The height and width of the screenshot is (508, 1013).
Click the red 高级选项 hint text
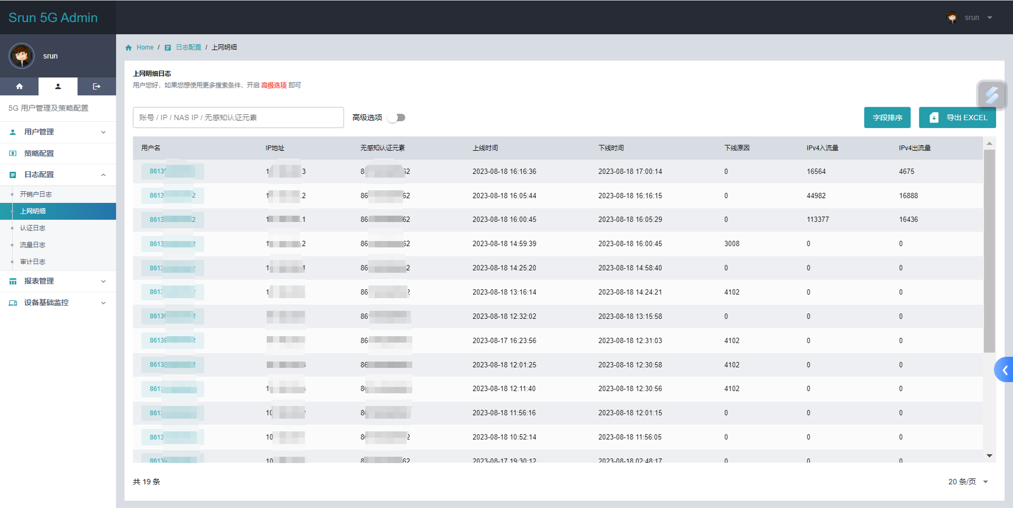(x=274, y=85)
